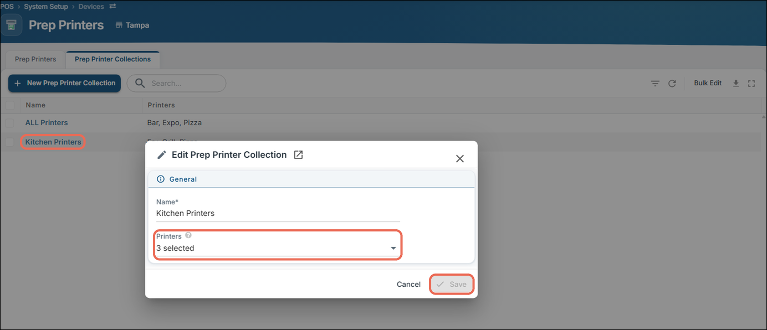Sort by the Printers column header

[161, 105]
